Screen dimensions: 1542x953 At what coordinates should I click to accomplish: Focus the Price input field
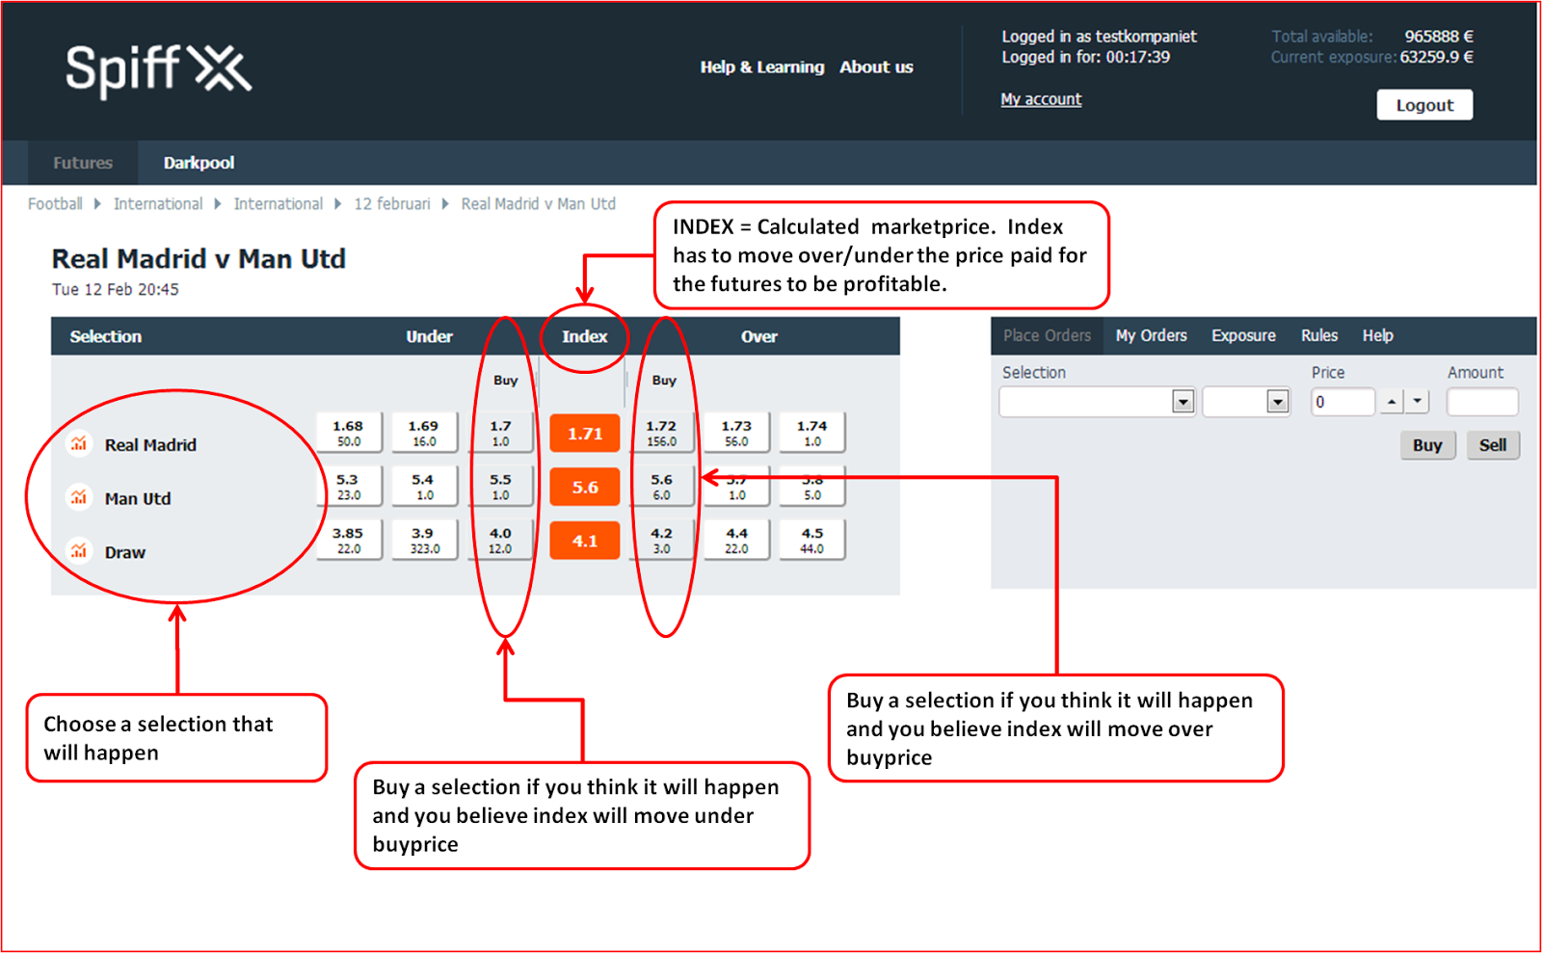point(1343,402)
